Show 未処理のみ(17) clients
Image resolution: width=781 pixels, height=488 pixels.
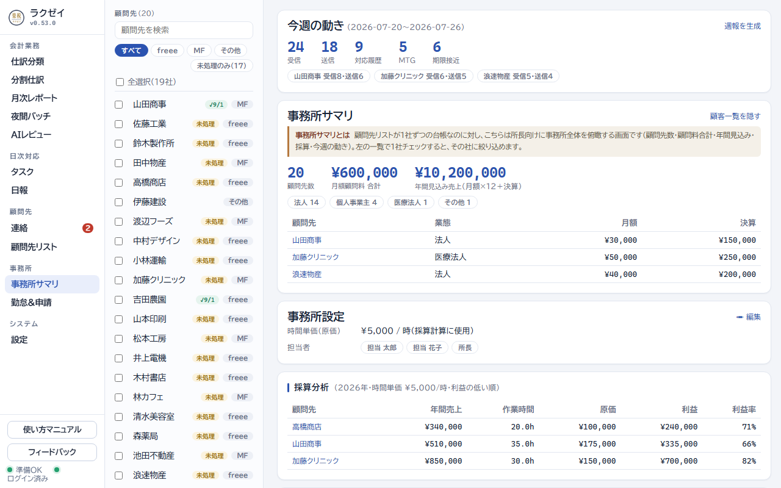point(221,65)
